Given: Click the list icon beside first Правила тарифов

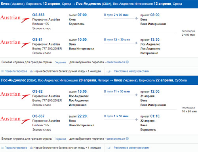Looking at the screenshot, I should [x=2, y=71].
